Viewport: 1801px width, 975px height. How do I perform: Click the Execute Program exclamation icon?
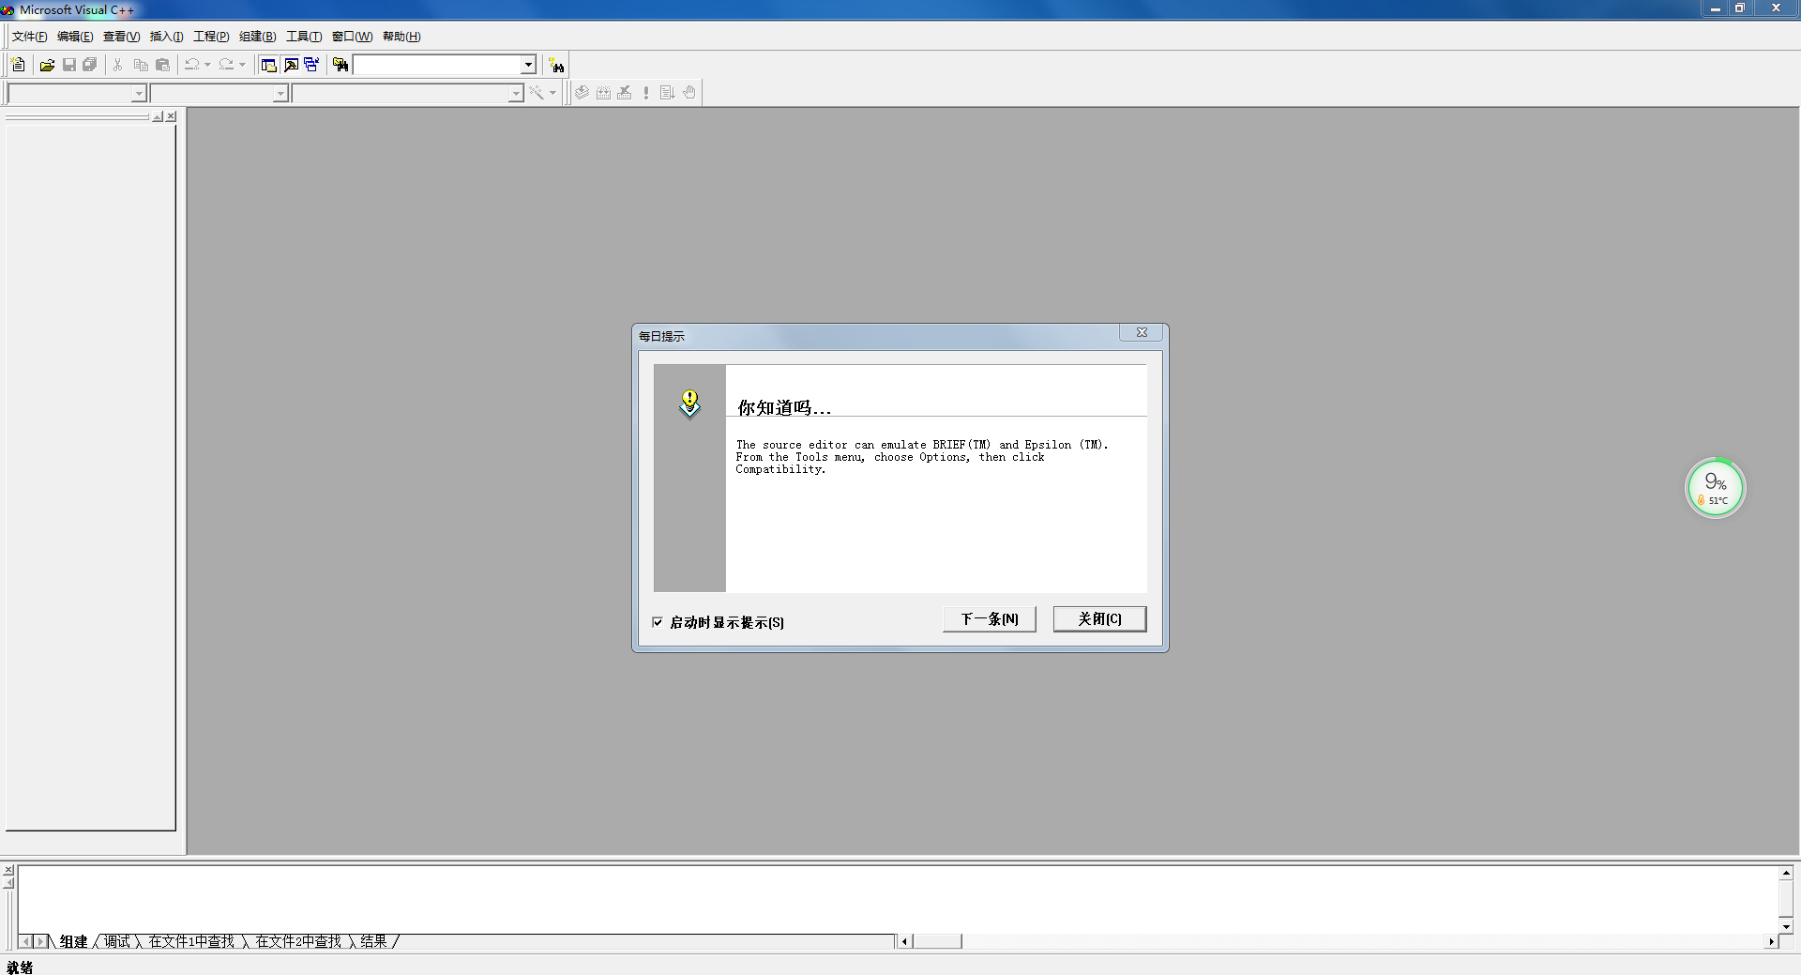coord(646,92)
